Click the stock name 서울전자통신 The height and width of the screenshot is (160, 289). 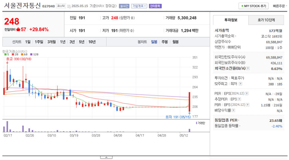pos(22,5)
